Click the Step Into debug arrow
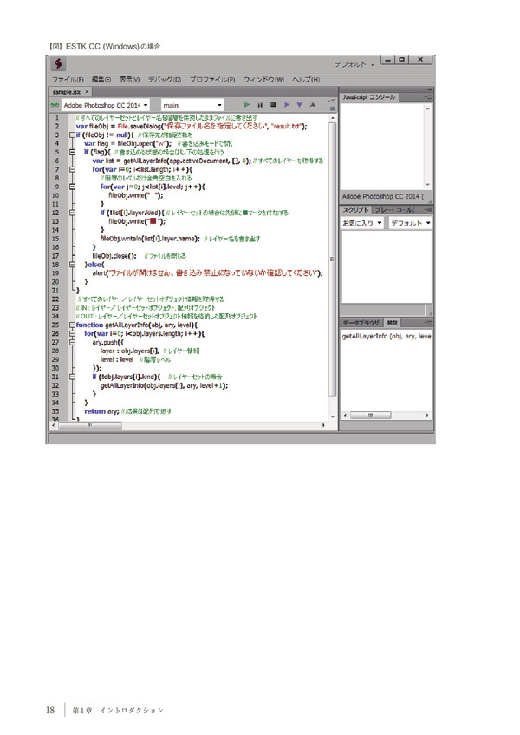 pyautogui.click(x=300, y=104)
